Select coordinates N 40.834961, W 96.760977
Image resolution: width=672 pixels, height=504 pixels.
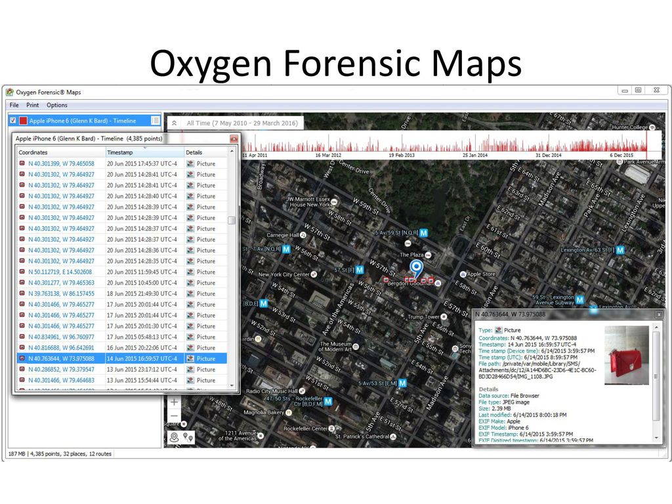pyautogui.click(x=61, y=337)
